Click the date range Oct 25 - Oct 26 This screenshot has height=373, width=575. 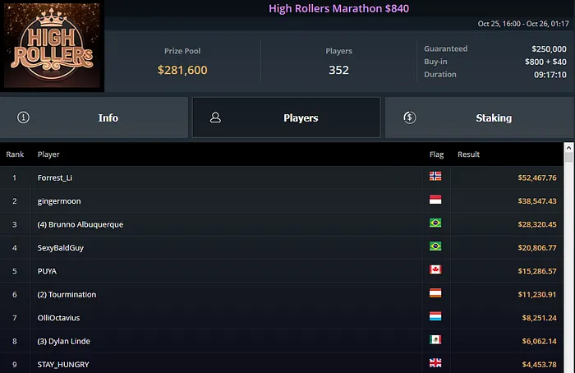[523, 24]
